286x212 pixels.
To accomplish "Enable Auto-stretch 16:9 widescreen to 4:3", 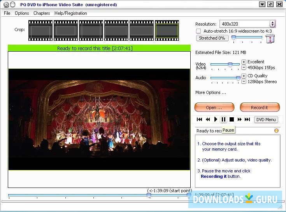I will 198,31.
